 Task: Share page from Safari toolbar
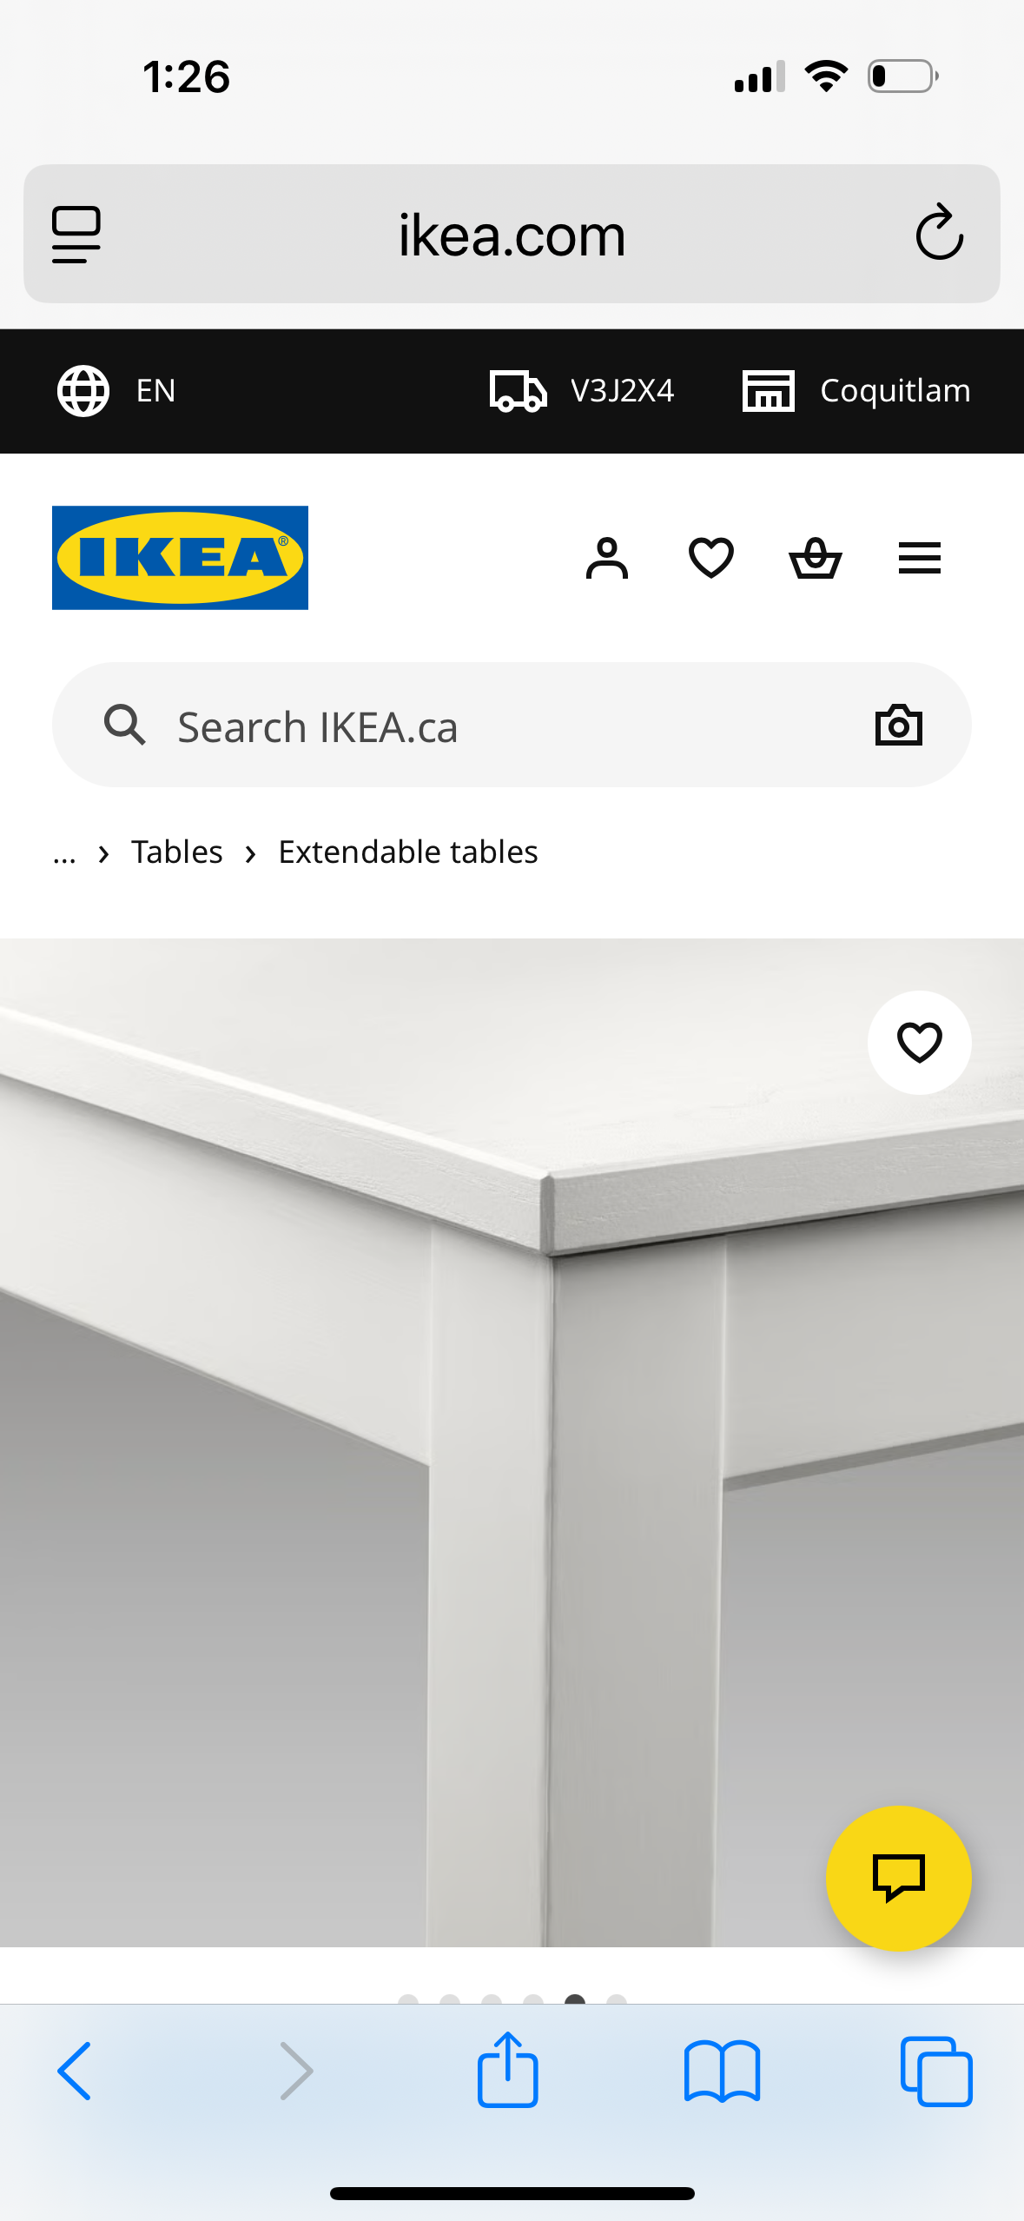coord(508,2070)
